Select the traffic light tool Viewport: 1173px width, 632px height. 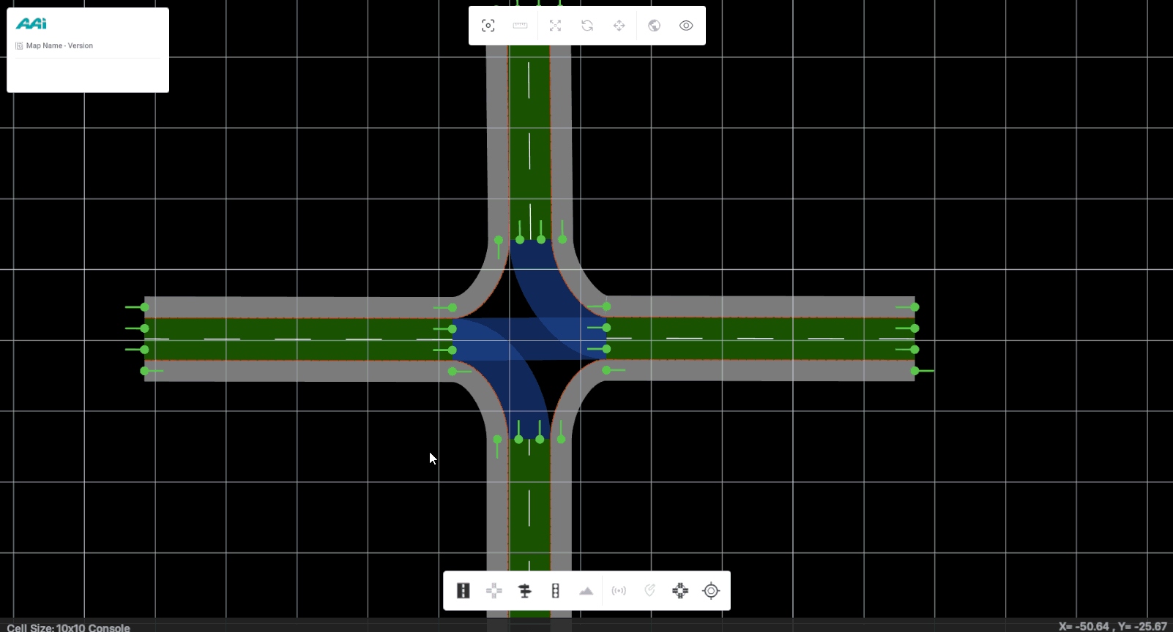click(556, 591)
